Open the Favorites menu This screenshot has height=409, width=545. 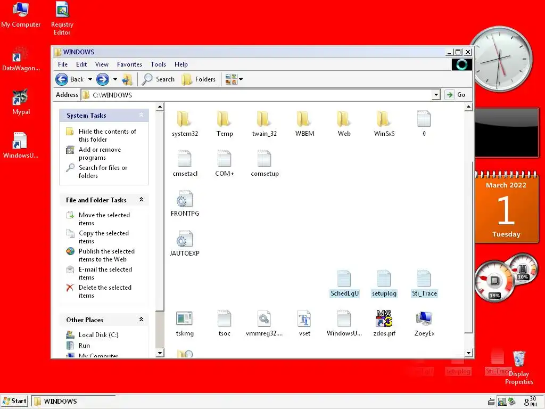[129, 64]
